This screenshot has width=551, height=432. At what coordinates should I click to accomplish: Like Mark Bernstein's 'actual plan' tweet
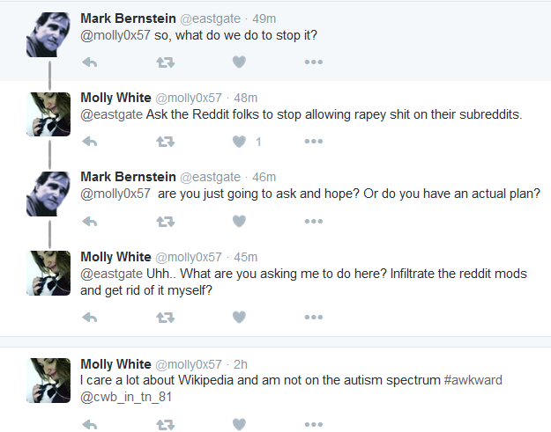239,221
